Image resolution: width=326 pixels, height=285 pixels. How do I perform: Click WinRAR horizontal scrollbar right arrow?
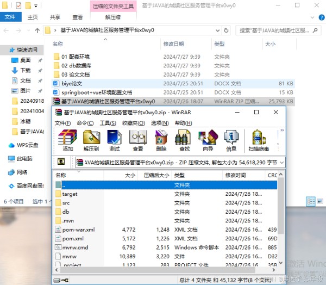click(x=274, y=270)
